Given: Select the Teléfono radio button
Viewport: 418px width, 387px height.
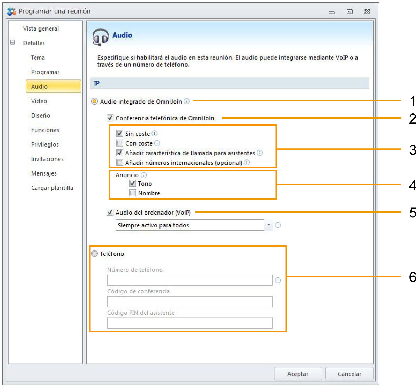Looking at the screenshot, I should click(95, 254).
